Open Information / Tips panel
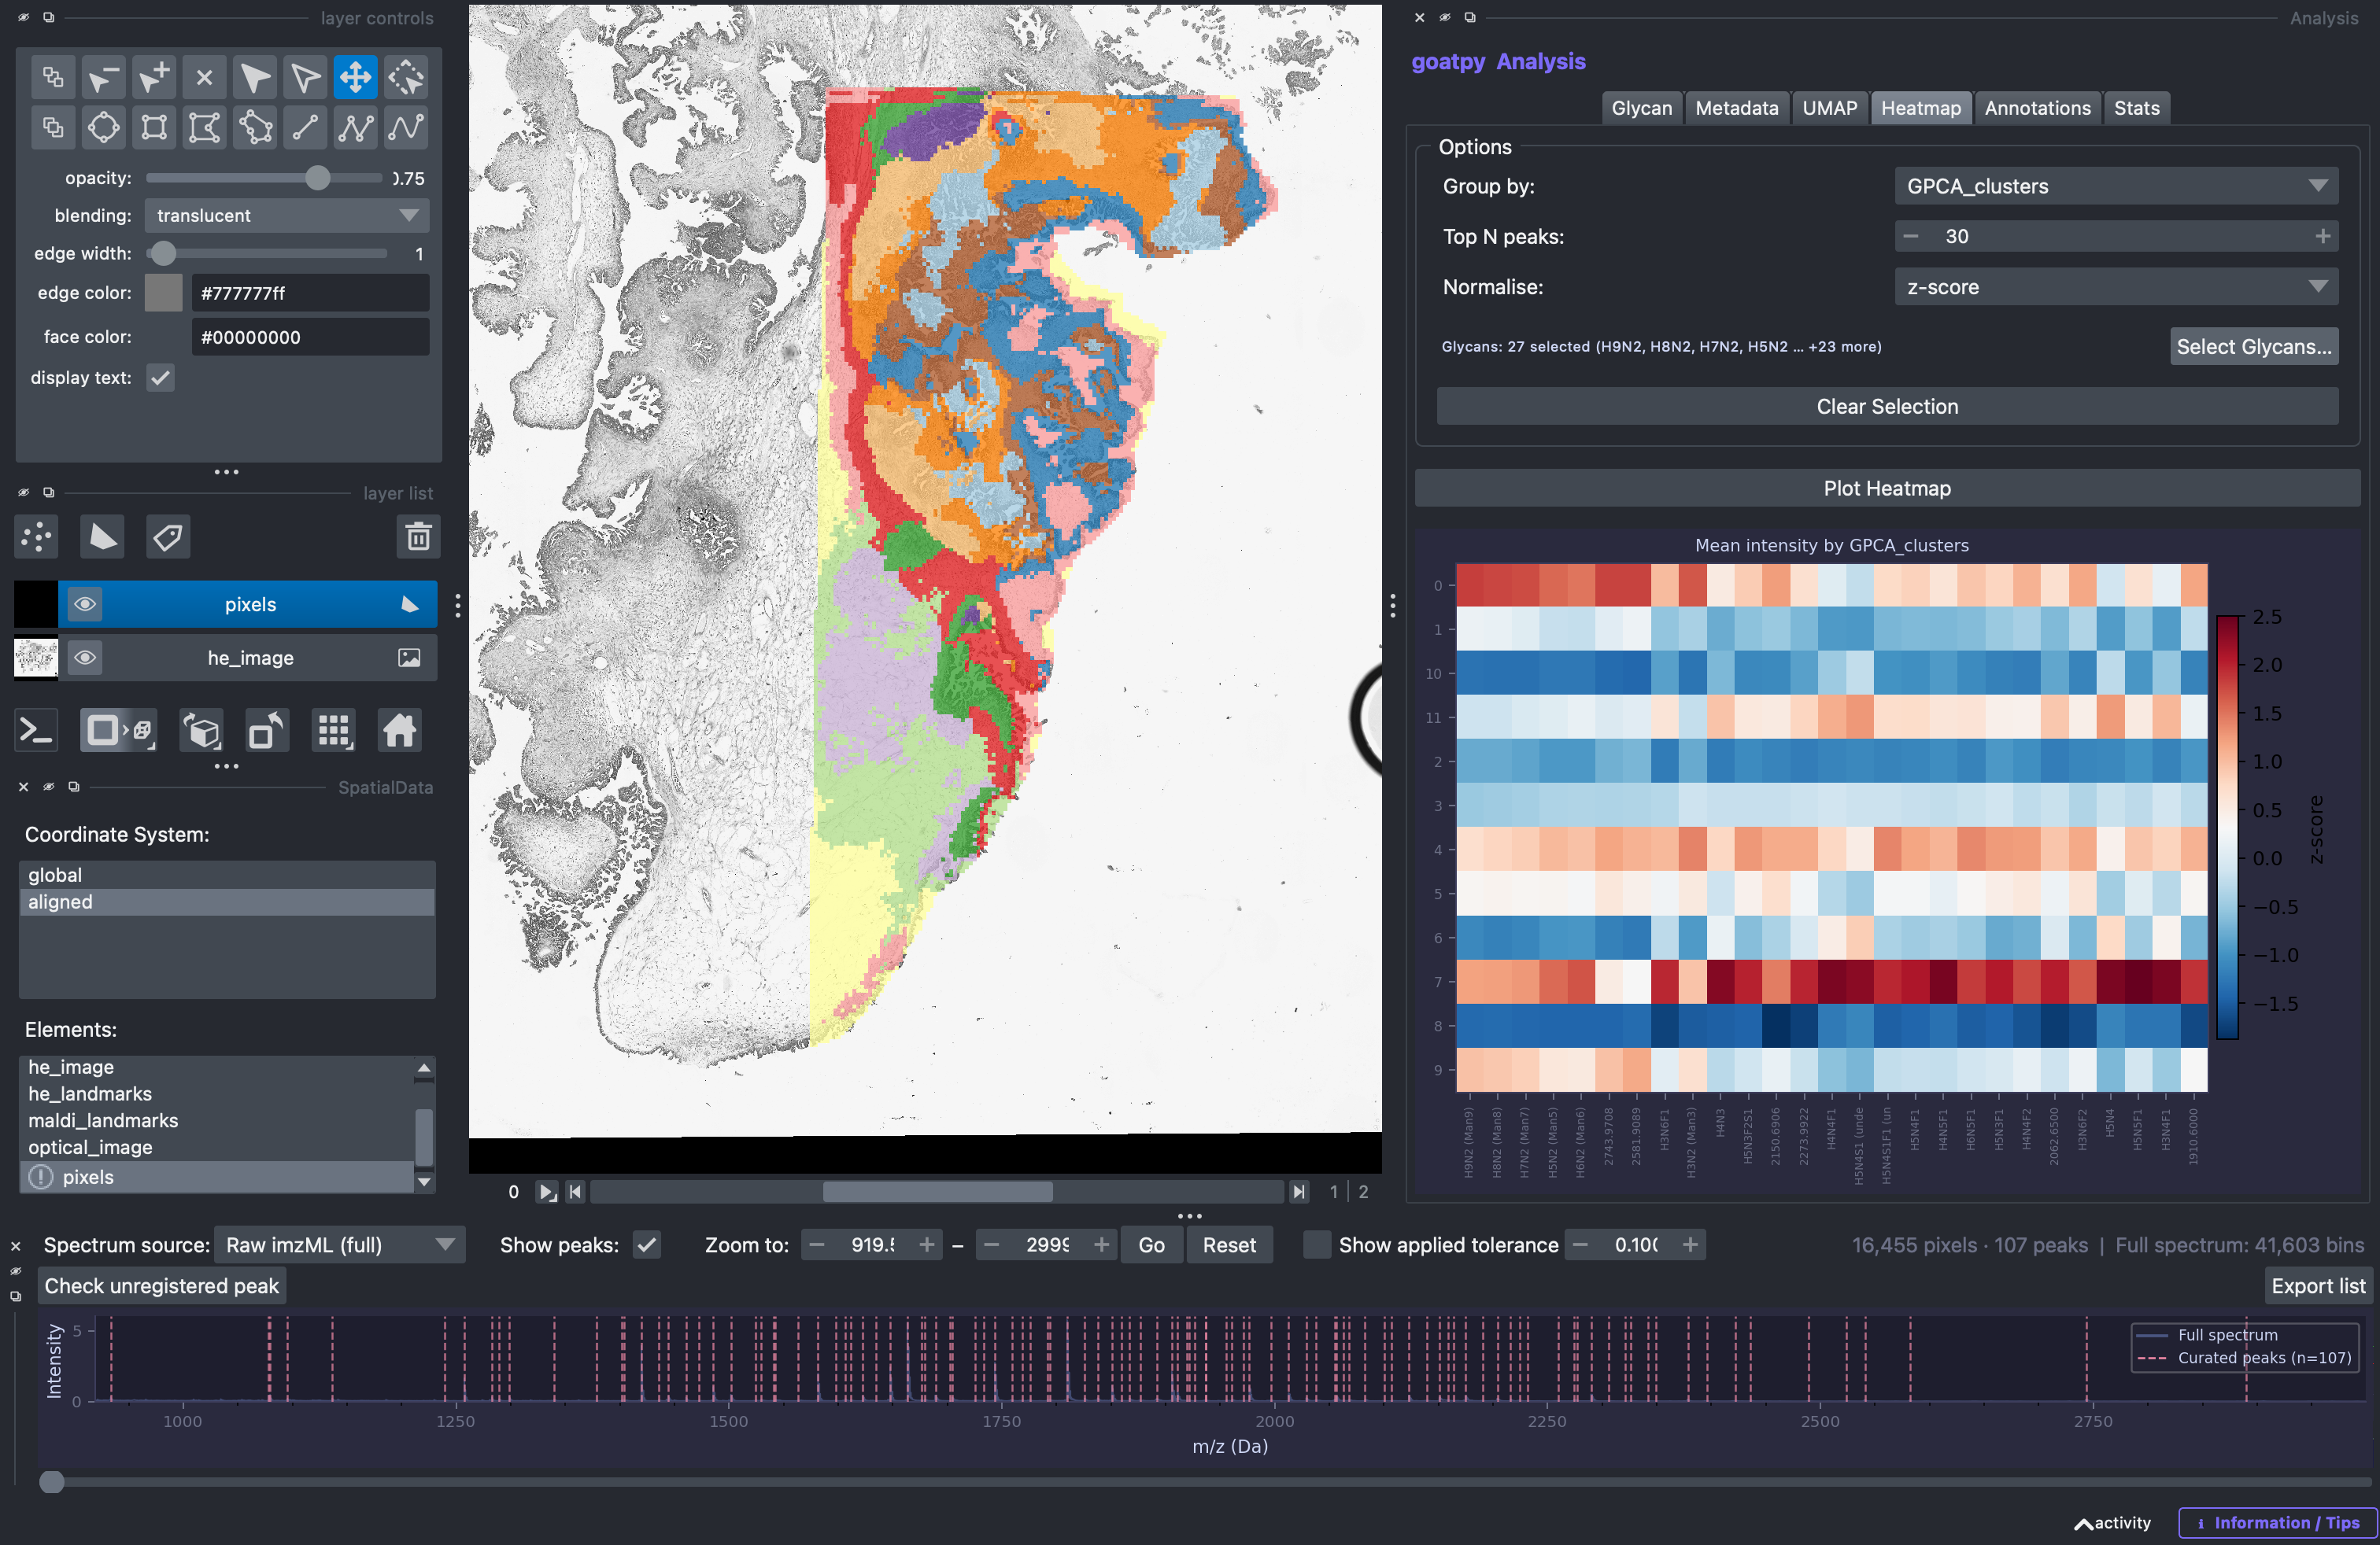Image resolution: width=2380 pixels, height=1545 pixels. 2276,1523
